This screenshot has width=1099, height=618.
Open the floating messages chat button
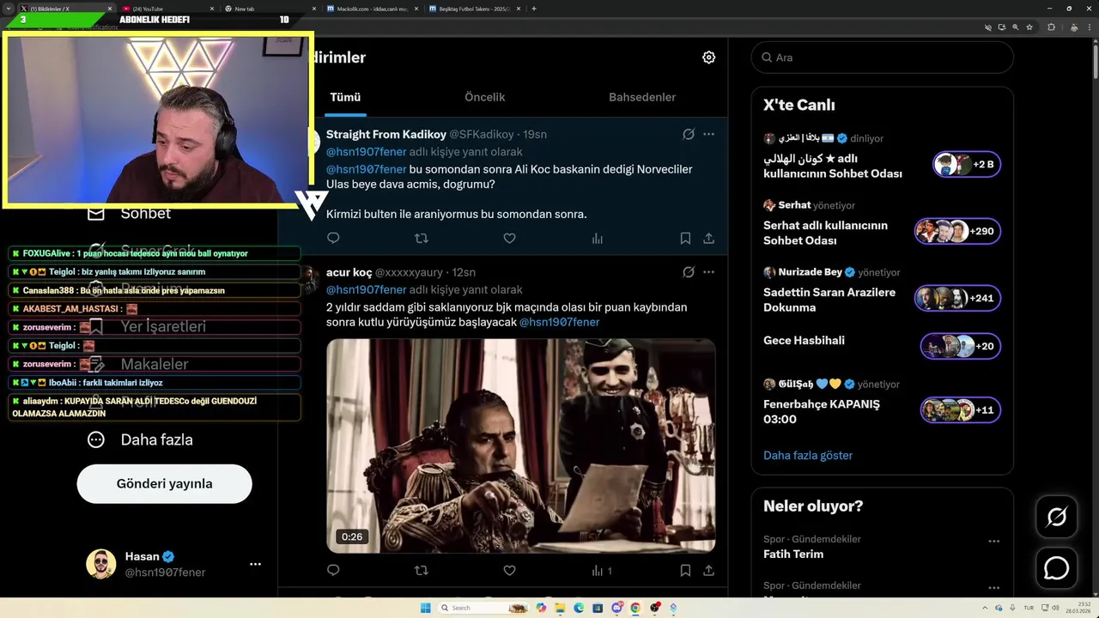(1056, 568)
